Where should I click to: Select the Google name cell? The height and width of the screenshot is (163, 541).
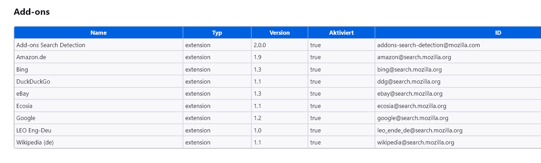(26, 118)
